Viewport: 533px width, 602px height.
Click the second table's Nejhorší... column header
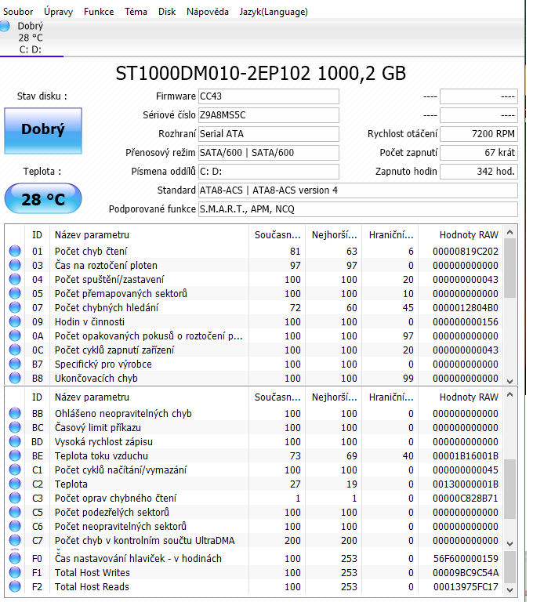pos(334,397)
